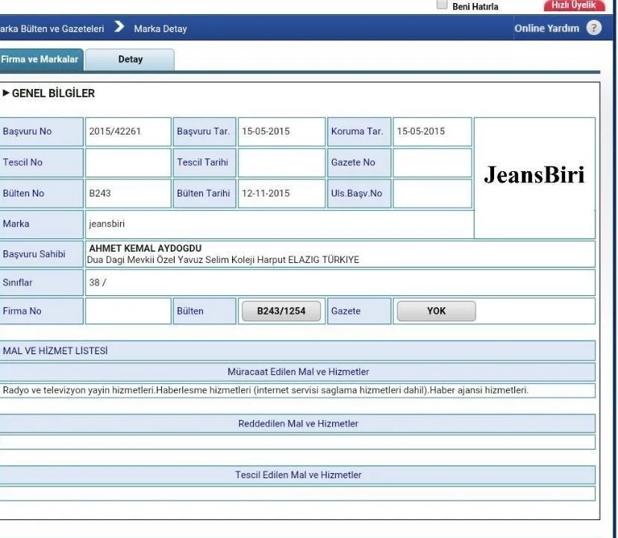Click the breadcrumb chevron arrow before Marka Detay
The image size is (618, 538).
pyautogui.click(x=119, y=27)
